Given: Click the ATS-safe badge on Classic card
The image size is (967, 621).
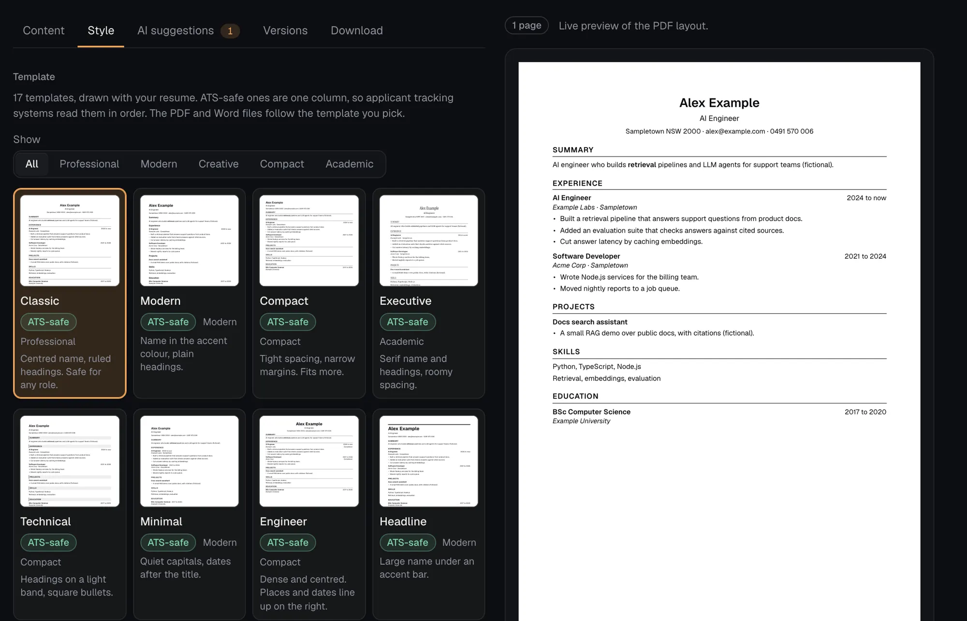Looking at the screenshot, I should [48, 322].
